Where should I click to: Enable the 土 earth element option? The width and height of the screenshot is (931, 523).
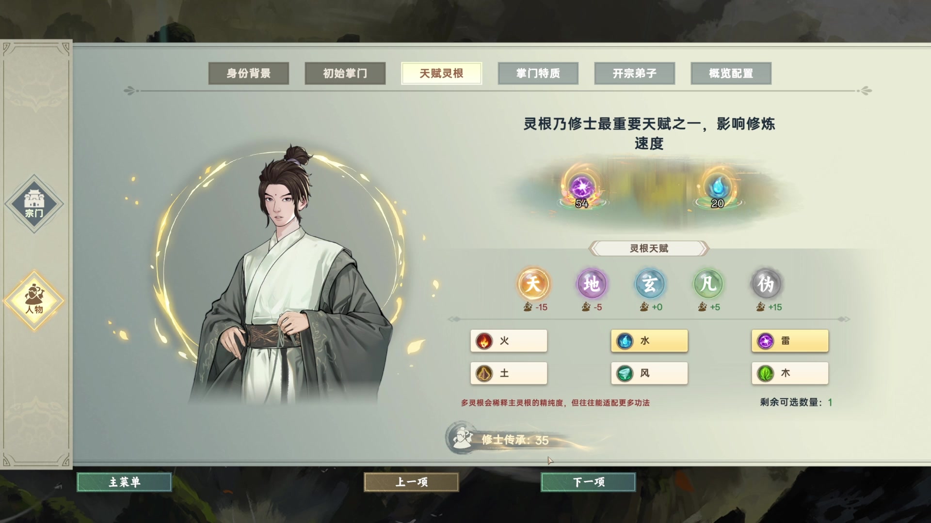(509, 373)
